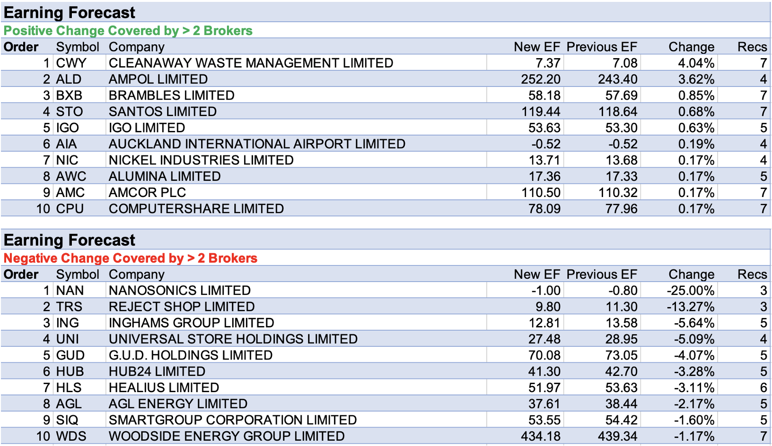The image size is (772, 446).
Task: Select the 439.34 Previous EF value
Action: 617,436
